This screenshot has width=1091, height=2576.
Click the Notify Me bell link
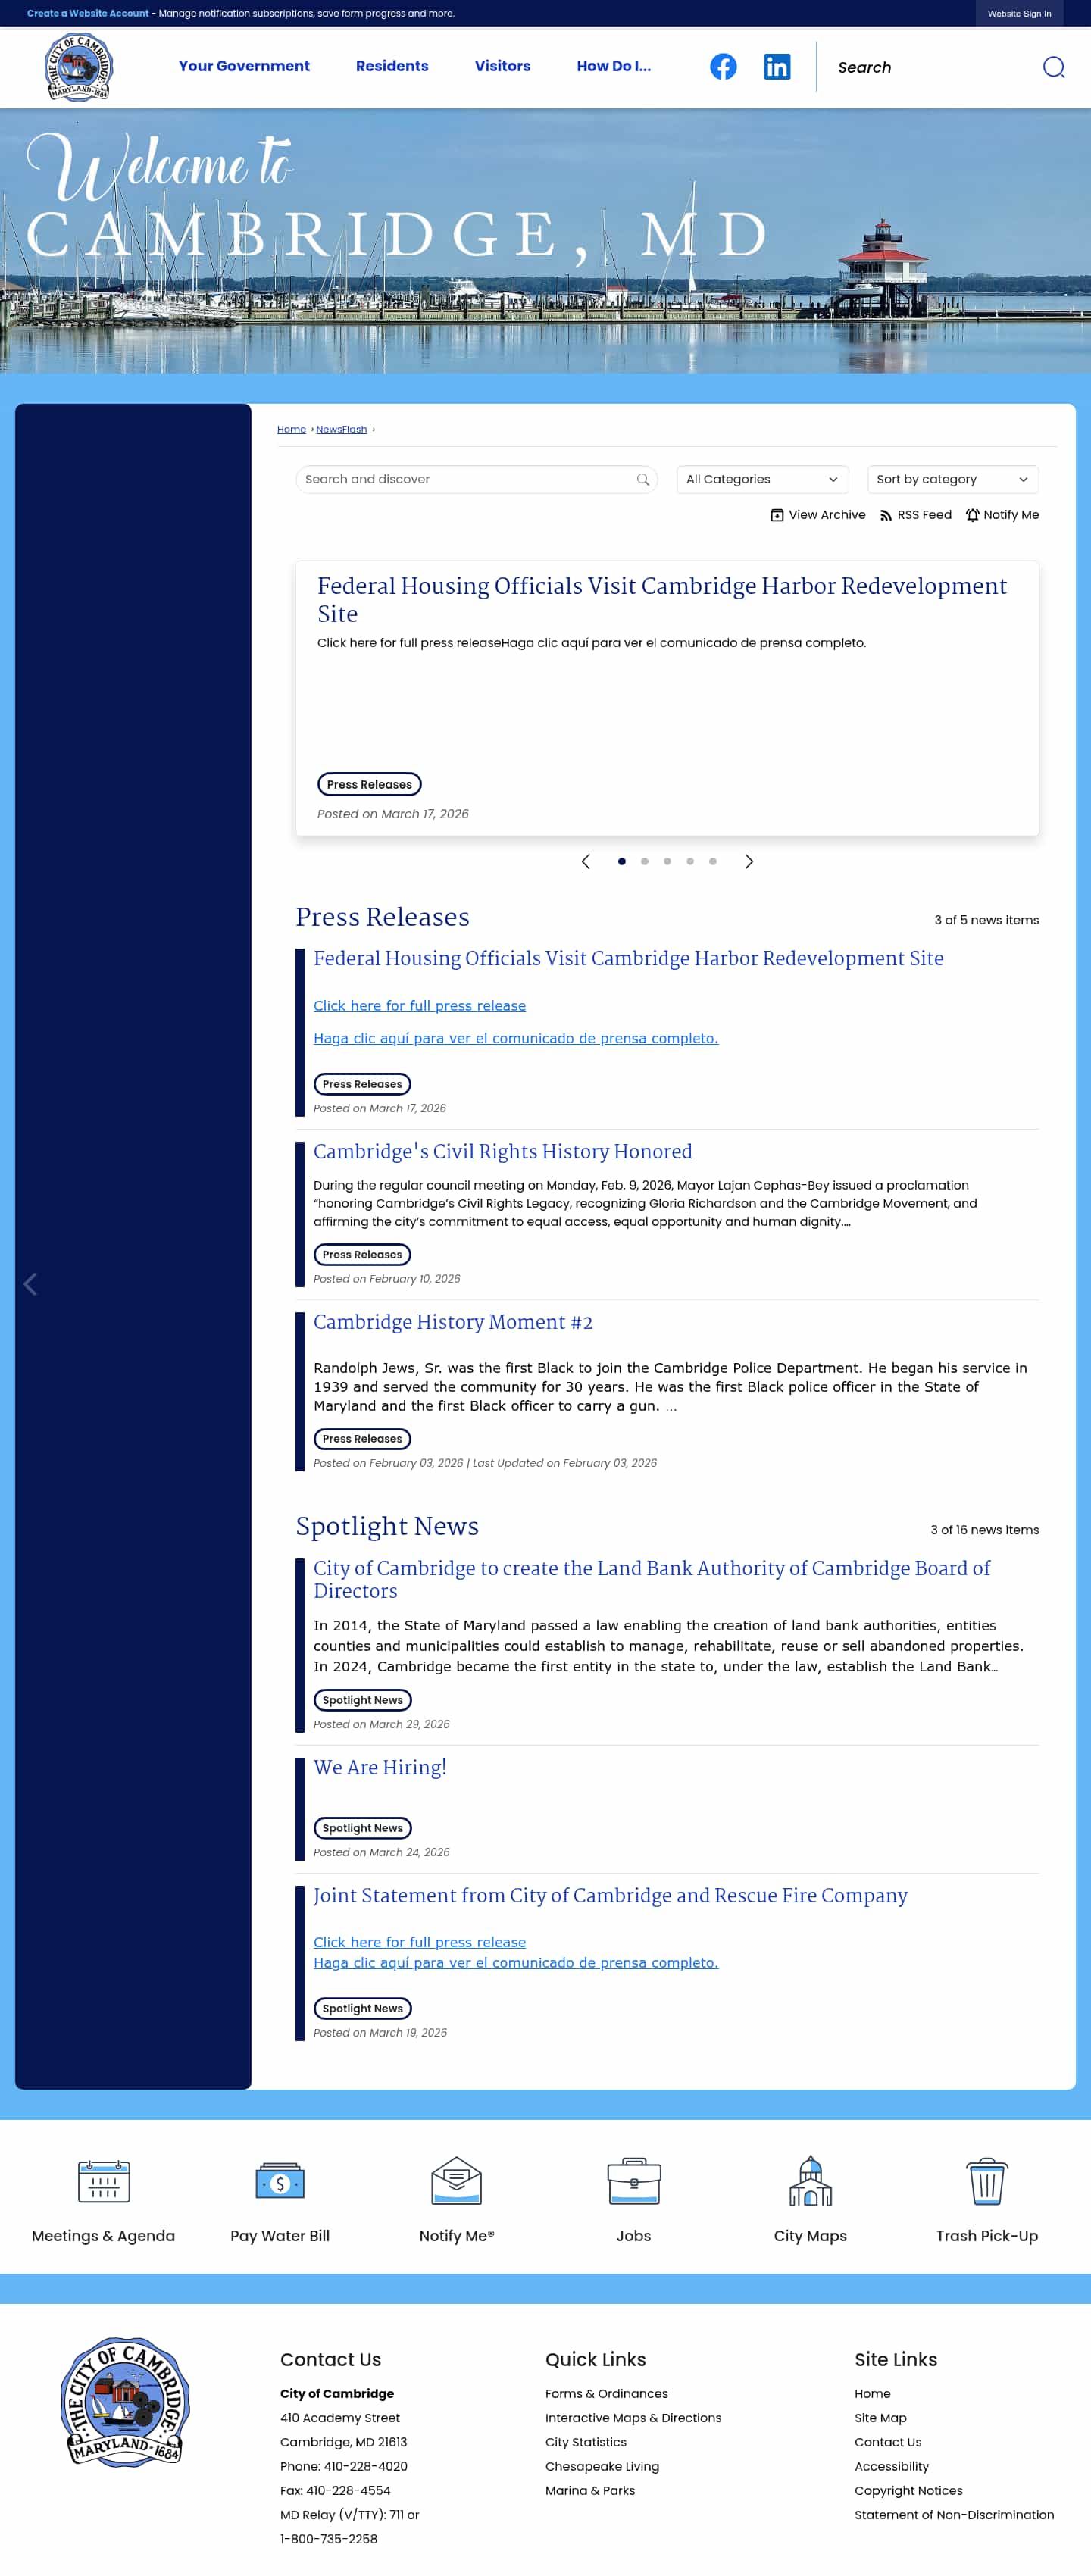[1002, 514]
